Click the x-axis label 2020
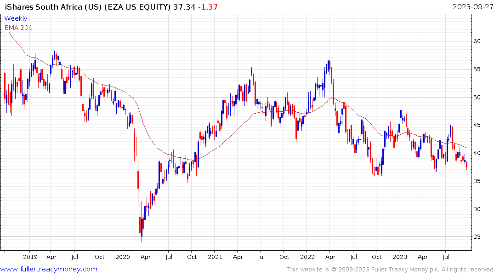The height and width of the screenshot is (276, 494). tap(123, 257)
